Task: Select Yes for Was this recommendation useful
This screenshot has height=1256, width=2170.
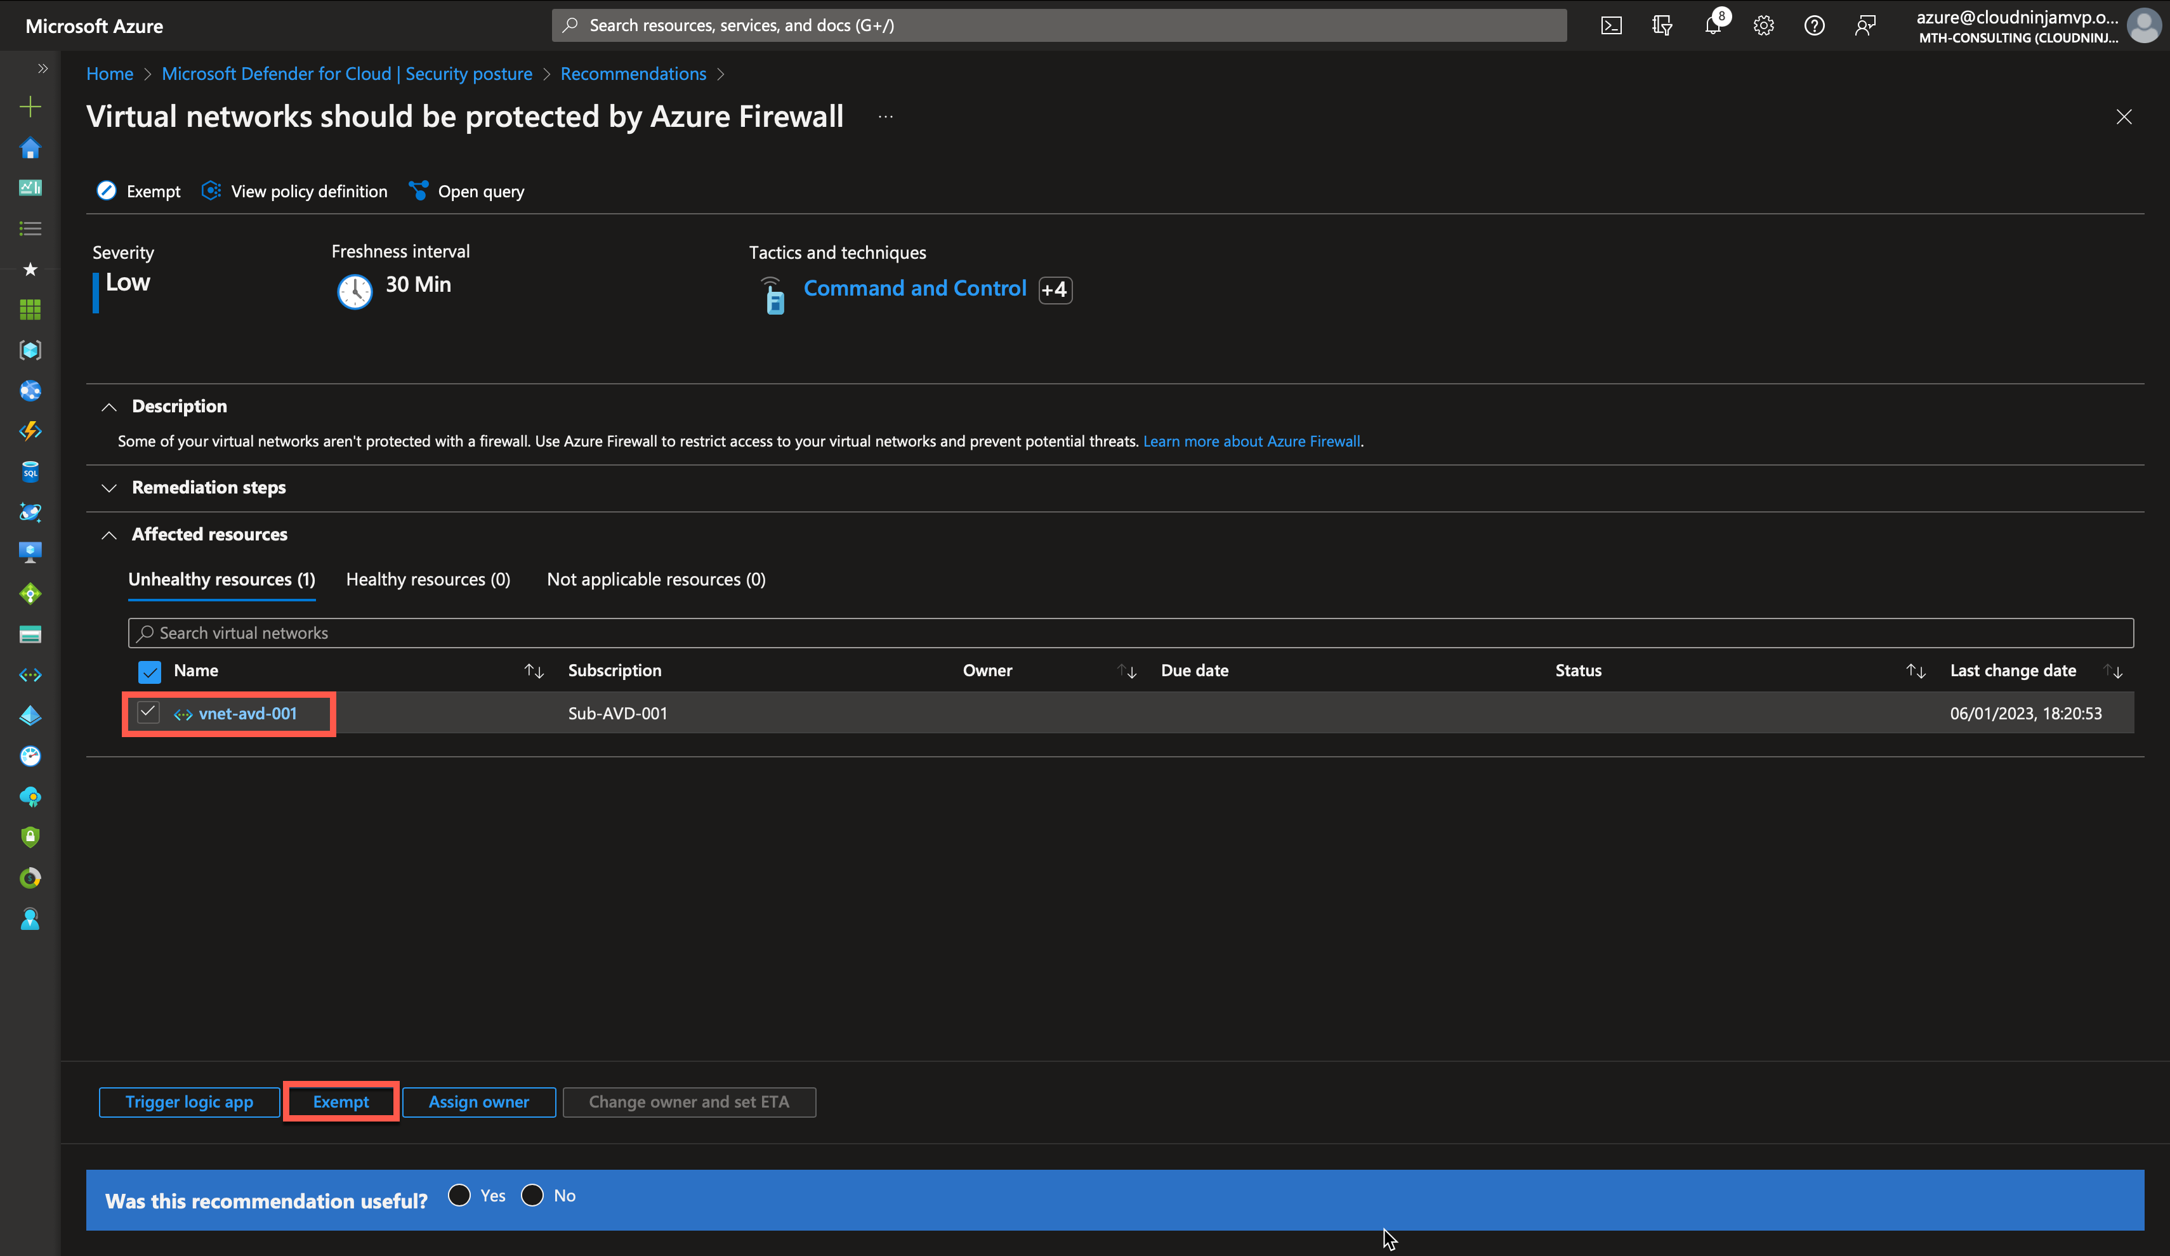Action: [x=459, y=1195]
